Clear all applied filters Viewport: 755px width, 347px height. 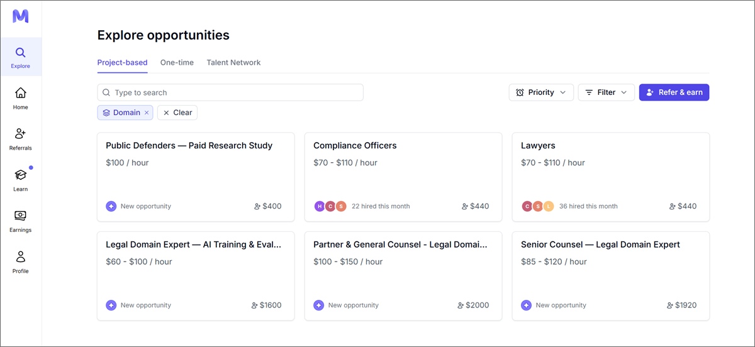pos(177,113)
